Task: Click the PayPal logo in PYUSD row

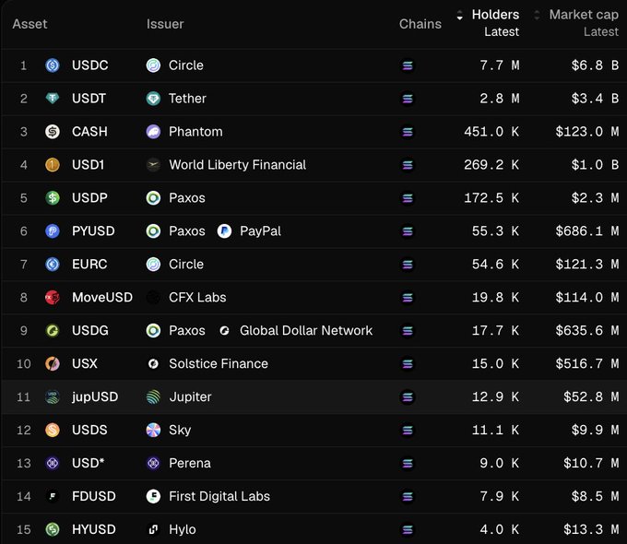Action: click(x=224, y=231)
